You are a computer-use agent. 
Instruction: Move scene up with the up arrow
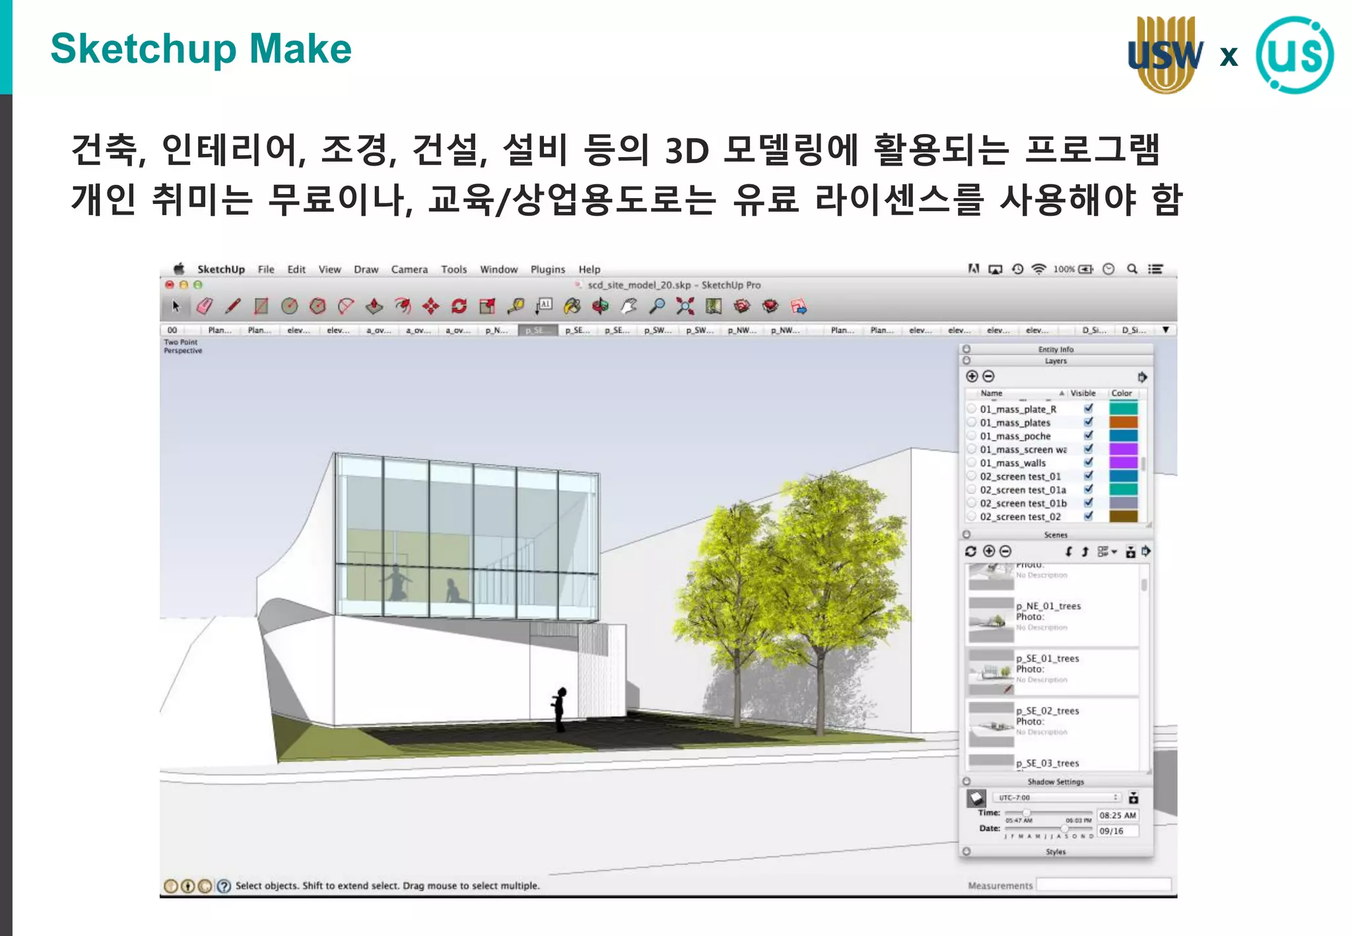tap(1085, 551)
